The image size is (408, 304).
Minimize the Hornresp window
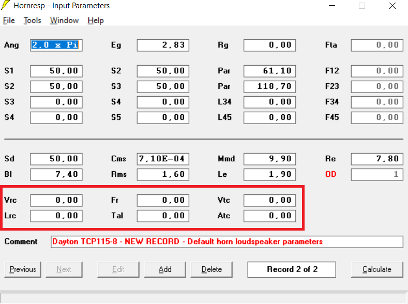point(332,6)
